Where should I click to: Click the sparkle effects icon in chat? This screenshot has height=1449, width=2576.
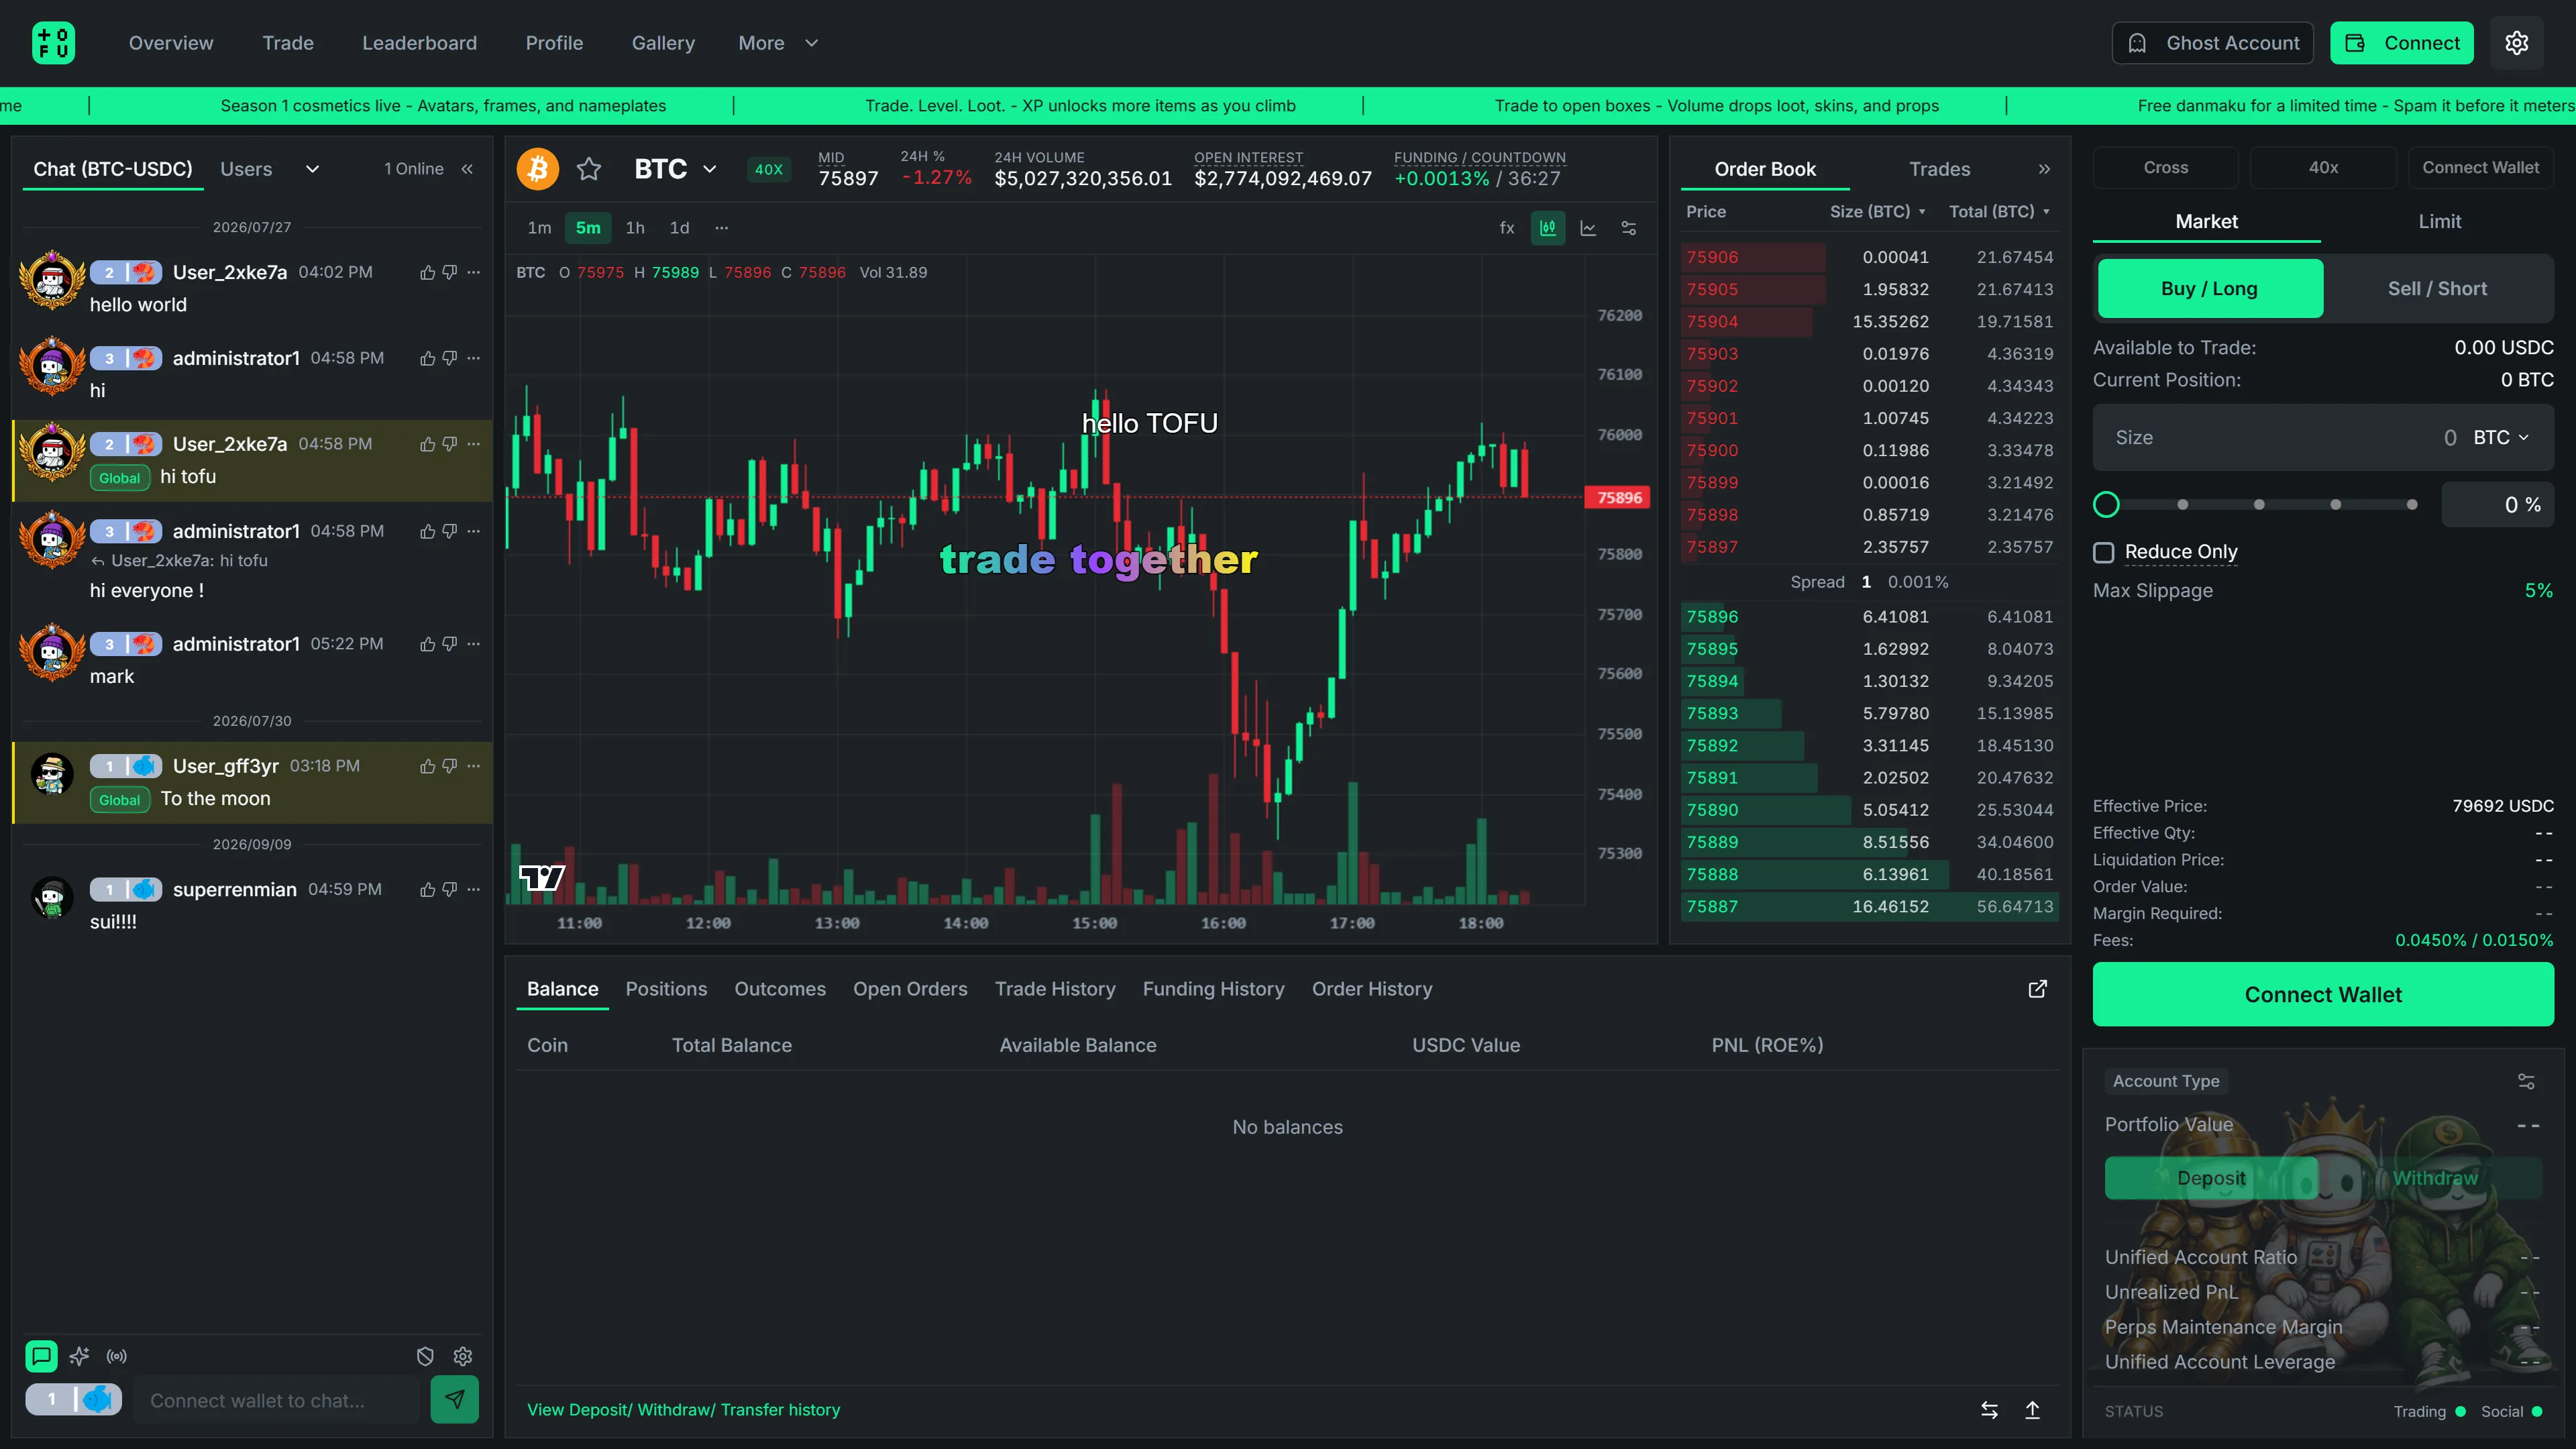click(x=80, y=1356)
